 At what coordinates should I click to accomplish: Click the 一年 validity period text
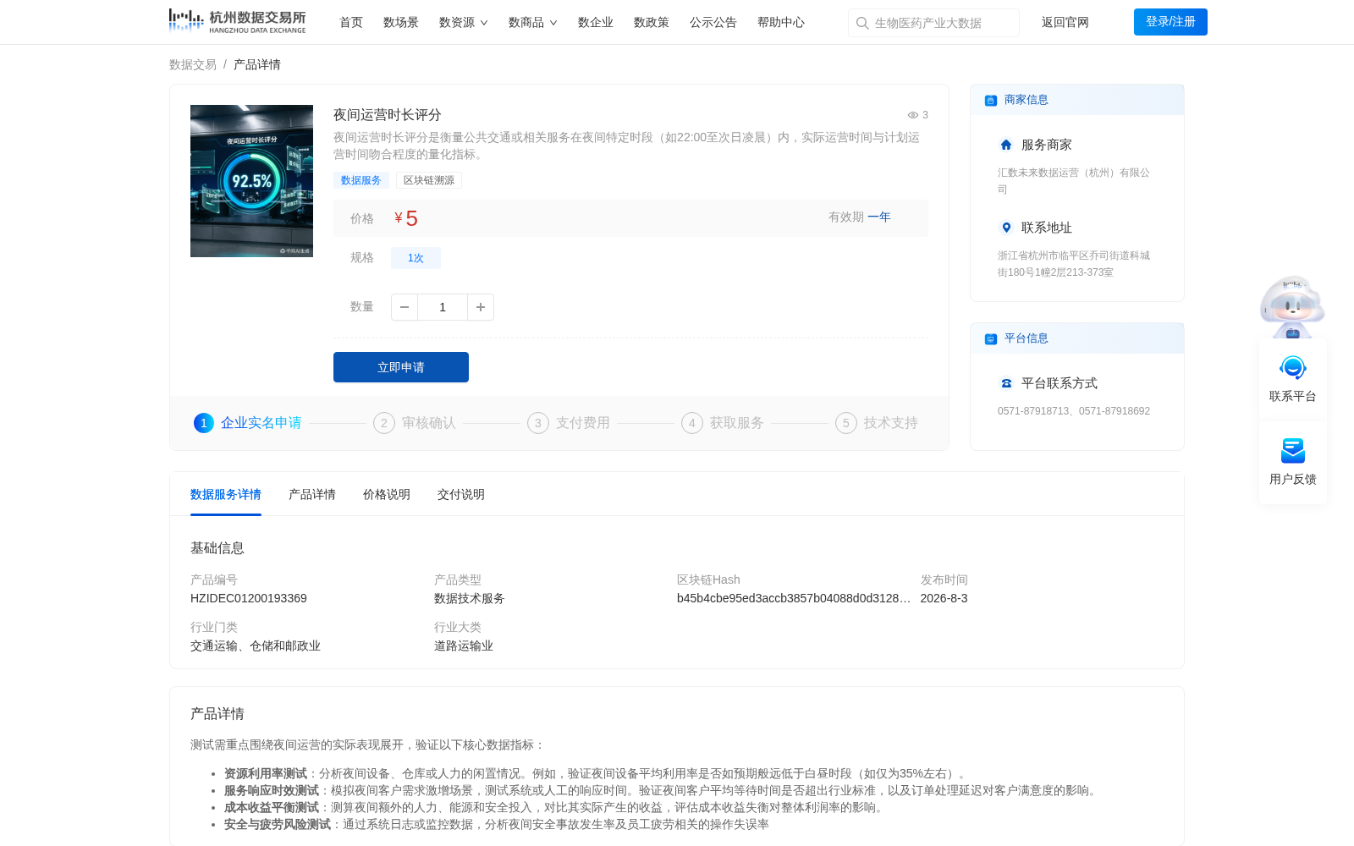(x=879, y=217)
